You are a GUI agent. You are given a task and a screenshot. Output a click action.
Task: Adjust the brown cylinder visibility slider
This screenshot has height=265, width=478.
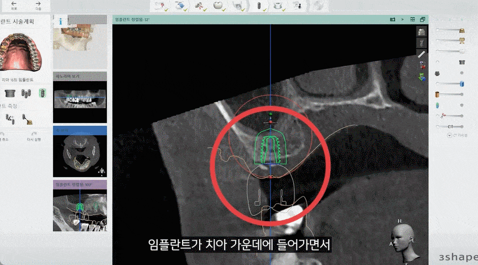[450, 94]
